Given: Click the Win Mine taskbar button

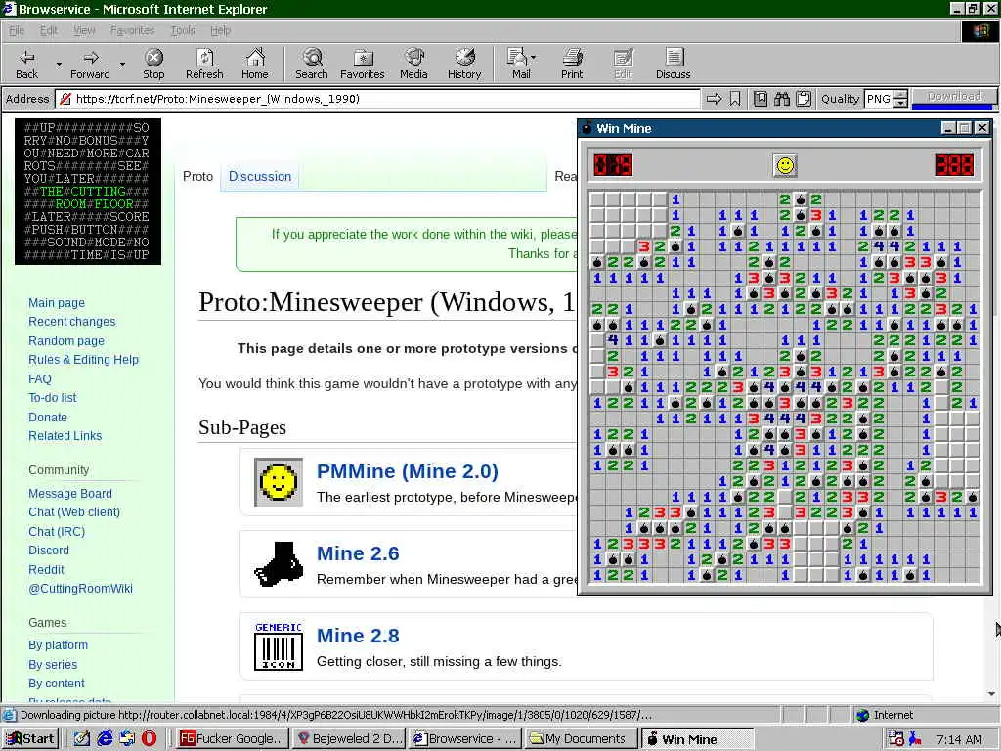Looking at the screenshot, I should coord(697,739).
